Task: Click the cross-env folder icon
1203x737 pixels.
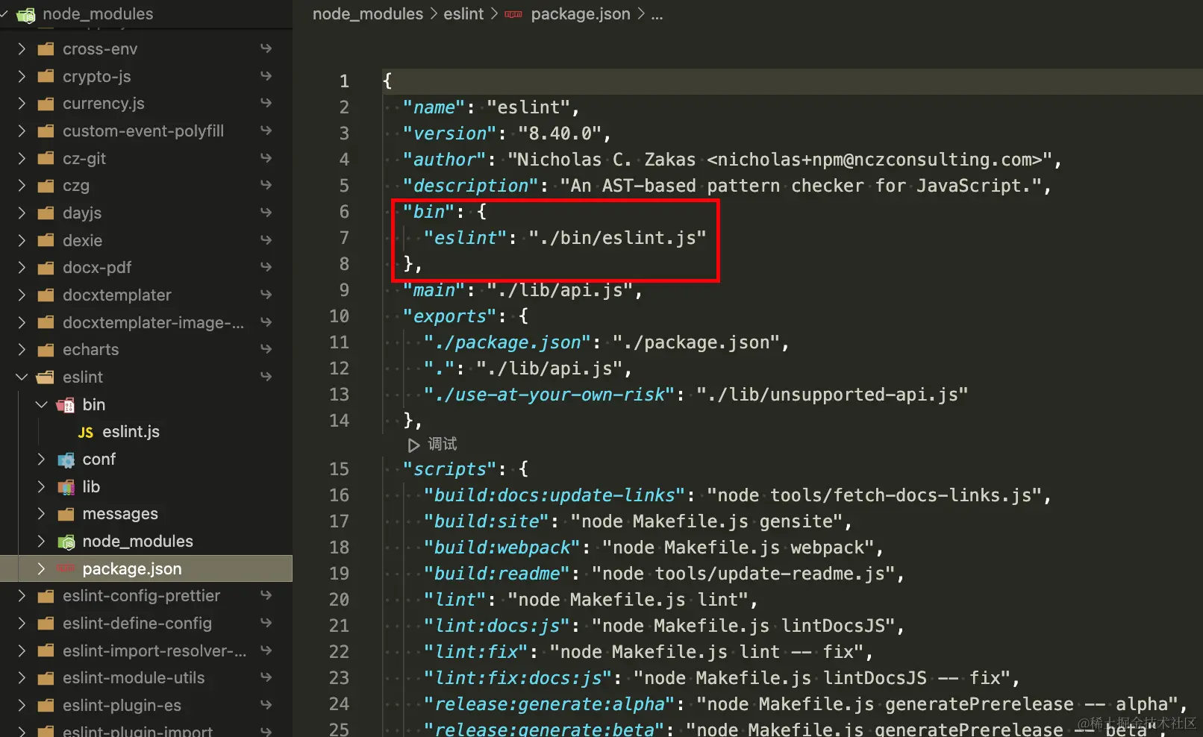Action: pyautogui.click(x=46, y=49)
